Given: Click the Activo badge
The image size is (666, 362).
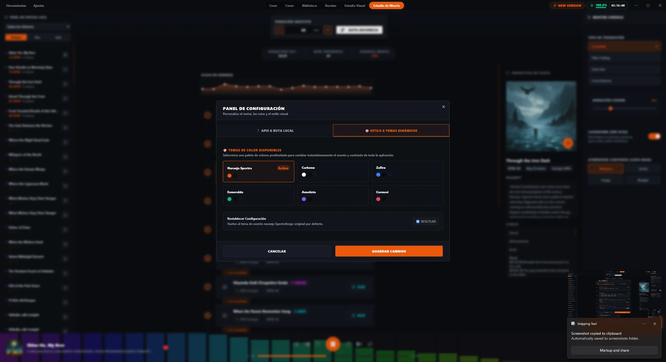Looking at the screenshot, I should [x=283, y=168].
